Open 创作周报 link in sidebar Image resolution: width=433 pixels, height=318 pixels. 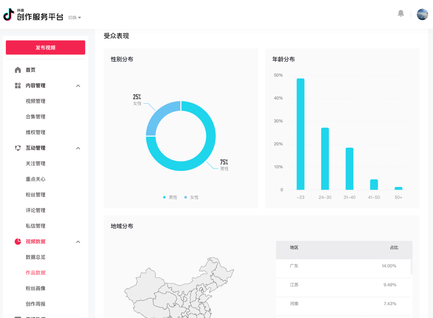coord(36,304)
